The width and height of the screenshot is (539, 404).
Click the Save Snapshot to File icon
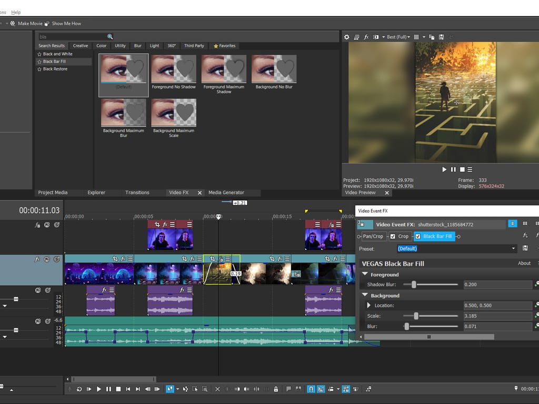pos(441,37)
